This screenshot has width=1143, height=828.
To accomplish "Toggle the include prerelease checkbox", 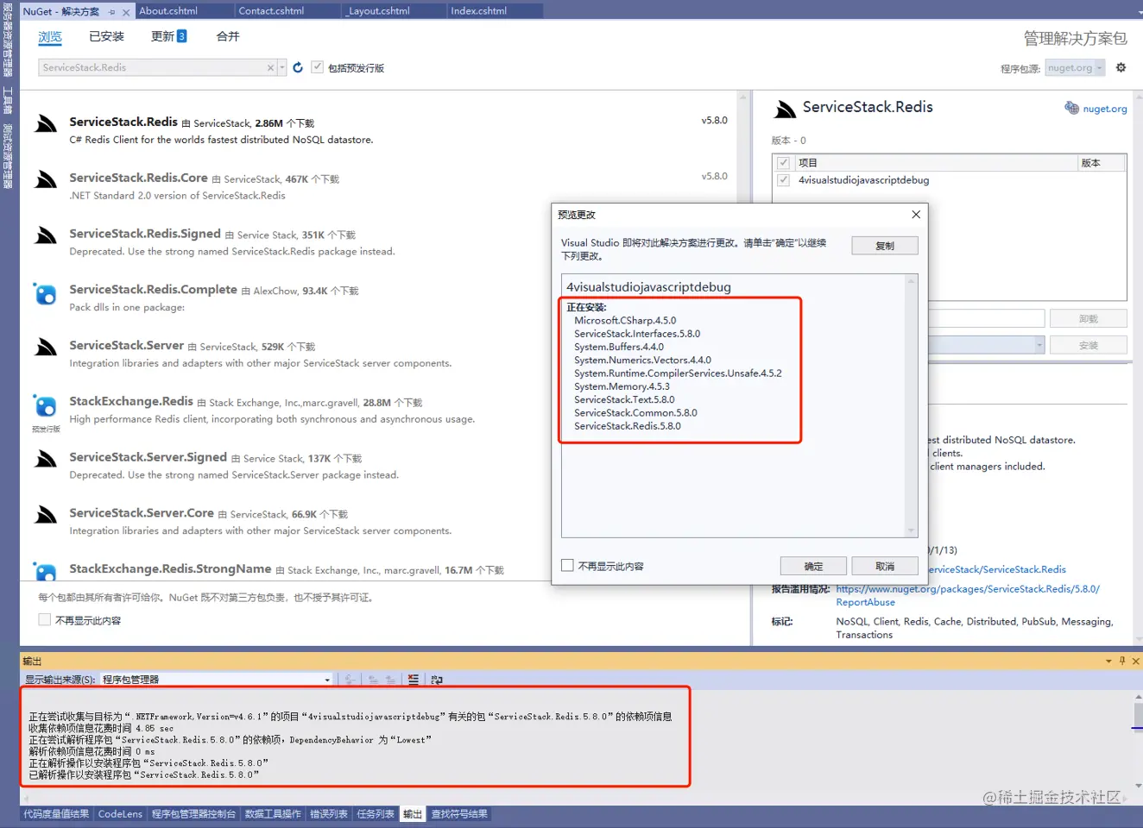I will [x=318, y=67].
